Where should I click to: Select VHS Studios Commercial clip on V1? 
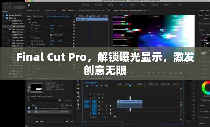point(130,102)
